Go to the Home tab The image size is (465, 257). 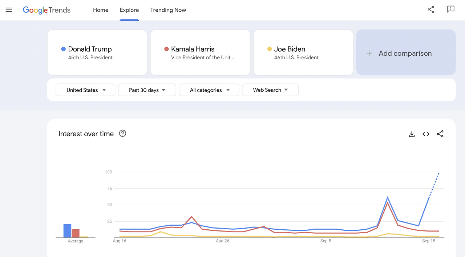(101, 10)
